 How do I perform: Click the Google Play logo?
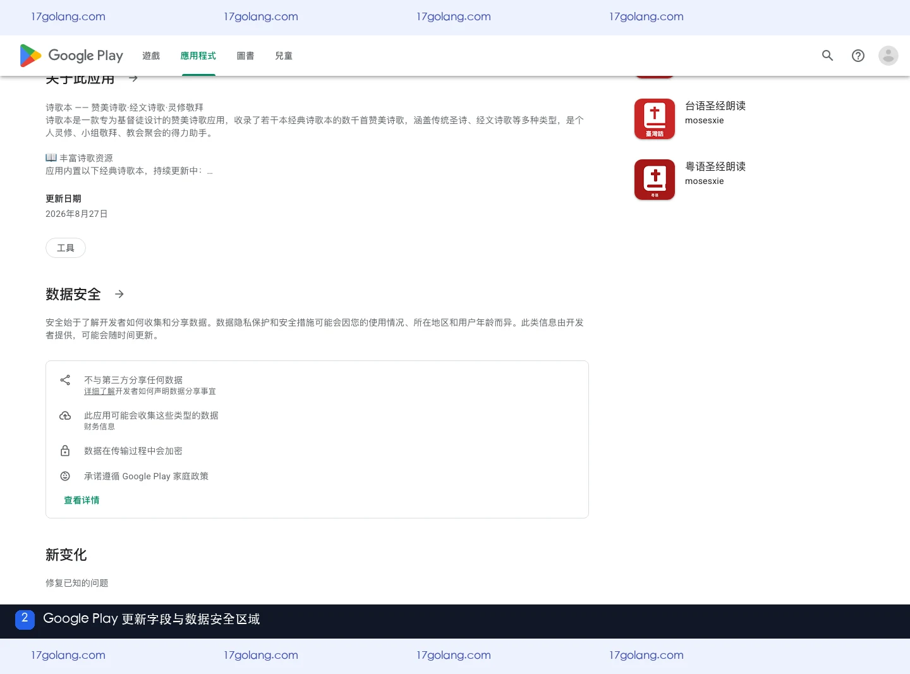[x=71, y=56]
